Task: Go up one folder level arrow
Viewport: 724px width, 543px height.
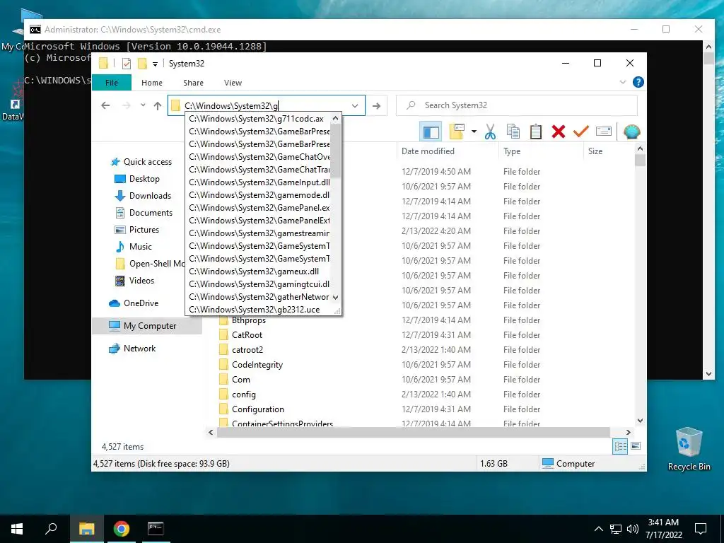Action: point(158,106)
